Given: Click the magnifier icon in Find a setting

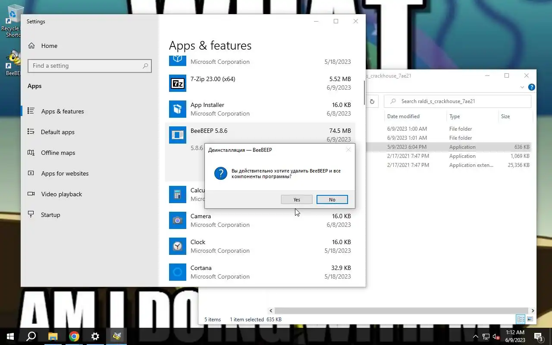Looking at the screenshot, I should click(x=145, y=66).
